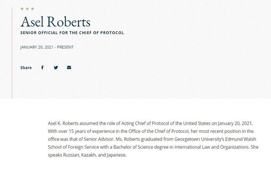Share this profile via Twitter icon
The width and height of the screenshot is (271, 178).
56,68
